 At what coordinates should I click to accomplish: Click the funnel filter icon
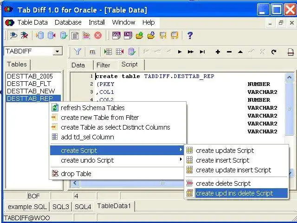pyautogui.click(x=77, y=52)
